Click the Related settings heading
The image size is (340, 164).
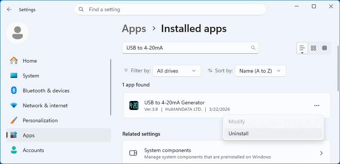(141, 134)
